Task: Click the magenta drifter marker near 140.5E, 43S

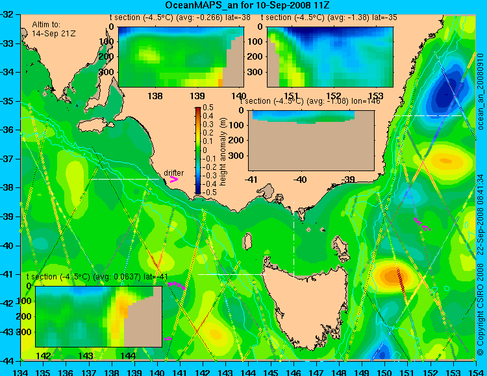Action: click(x=168, y=338)
